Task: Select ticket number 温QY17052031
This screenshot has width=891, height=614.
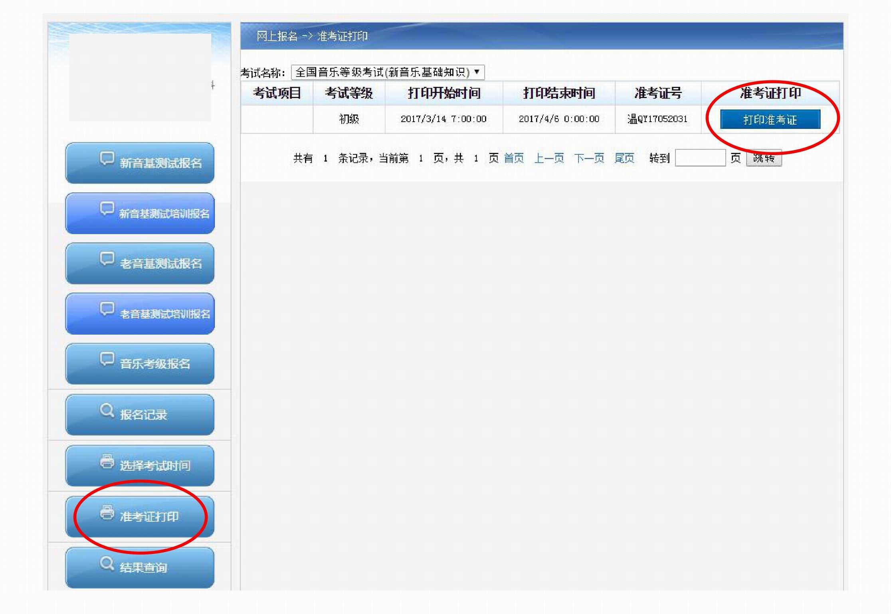Action: point(657,119)
